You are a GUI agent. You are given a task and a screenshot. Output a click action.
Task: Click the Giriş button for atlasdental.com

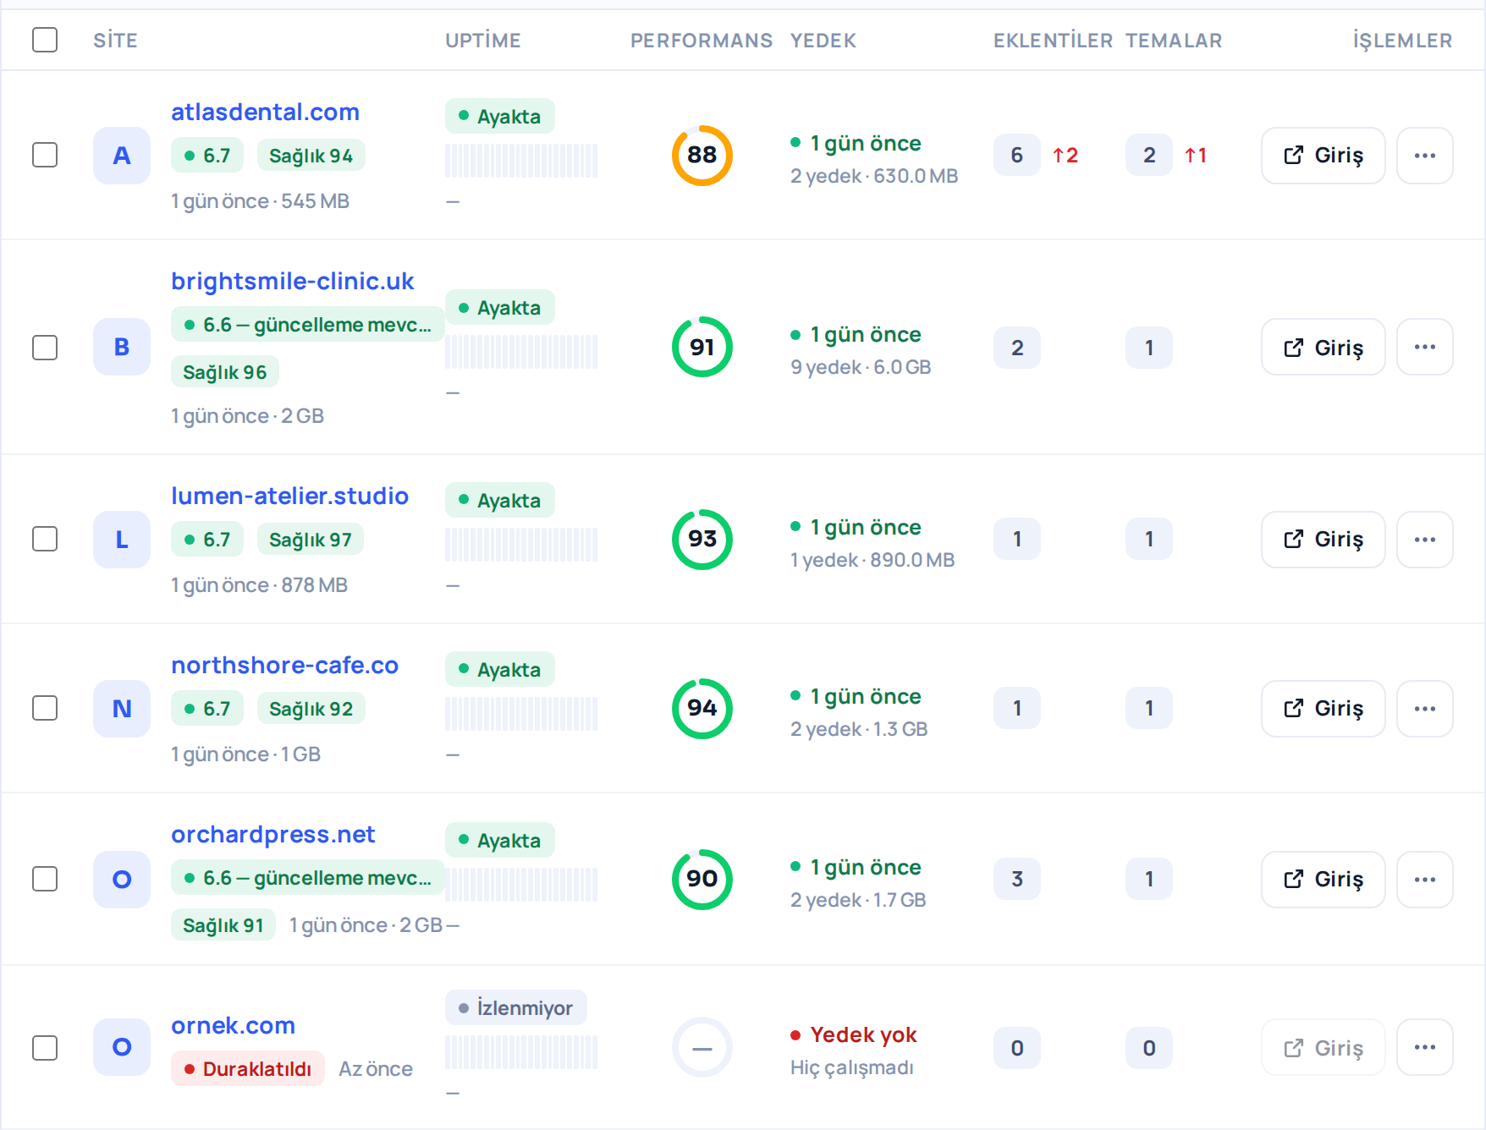click(x=1324, y=156)
